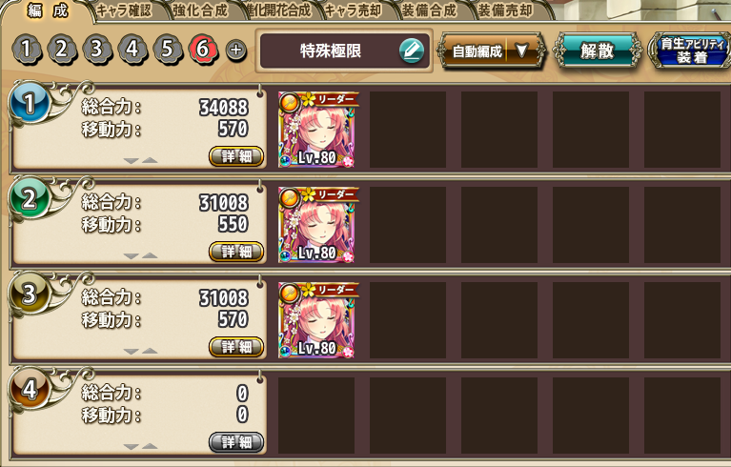The image size is (731, 467).
Task: Click the 解散 disband button
Action: 598,51
